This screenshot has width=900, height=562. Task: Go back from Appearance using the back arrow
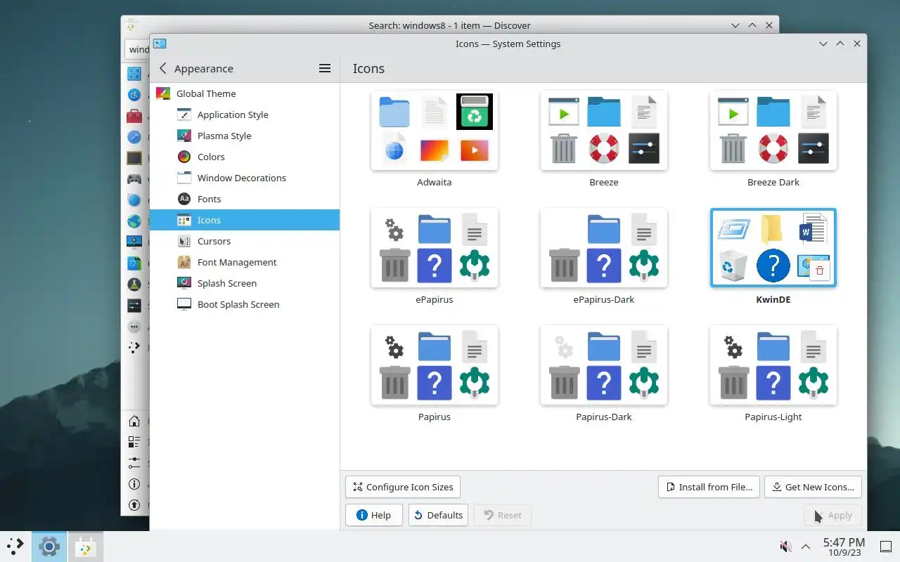point(163,68)
